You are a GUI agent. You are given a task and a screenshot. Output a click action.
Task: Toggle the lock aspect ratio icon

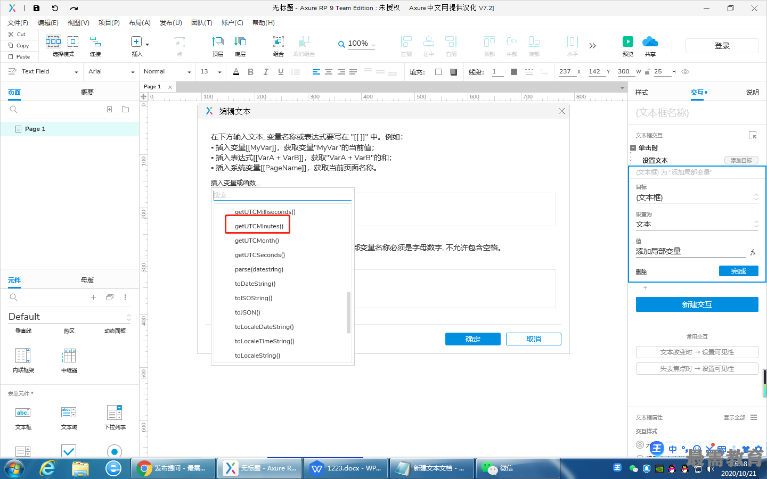coord(648,71)
